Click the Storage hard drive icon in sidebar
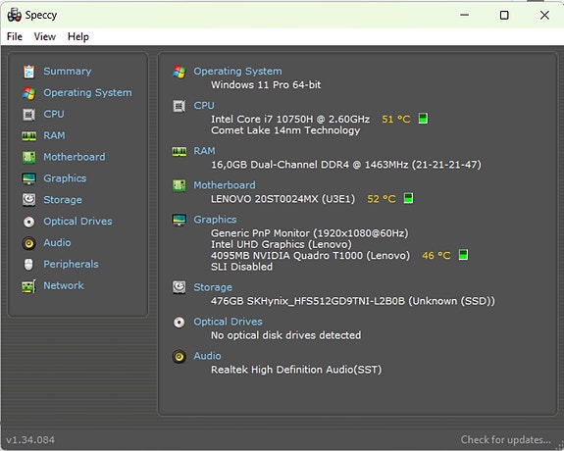 pos(28,200)
